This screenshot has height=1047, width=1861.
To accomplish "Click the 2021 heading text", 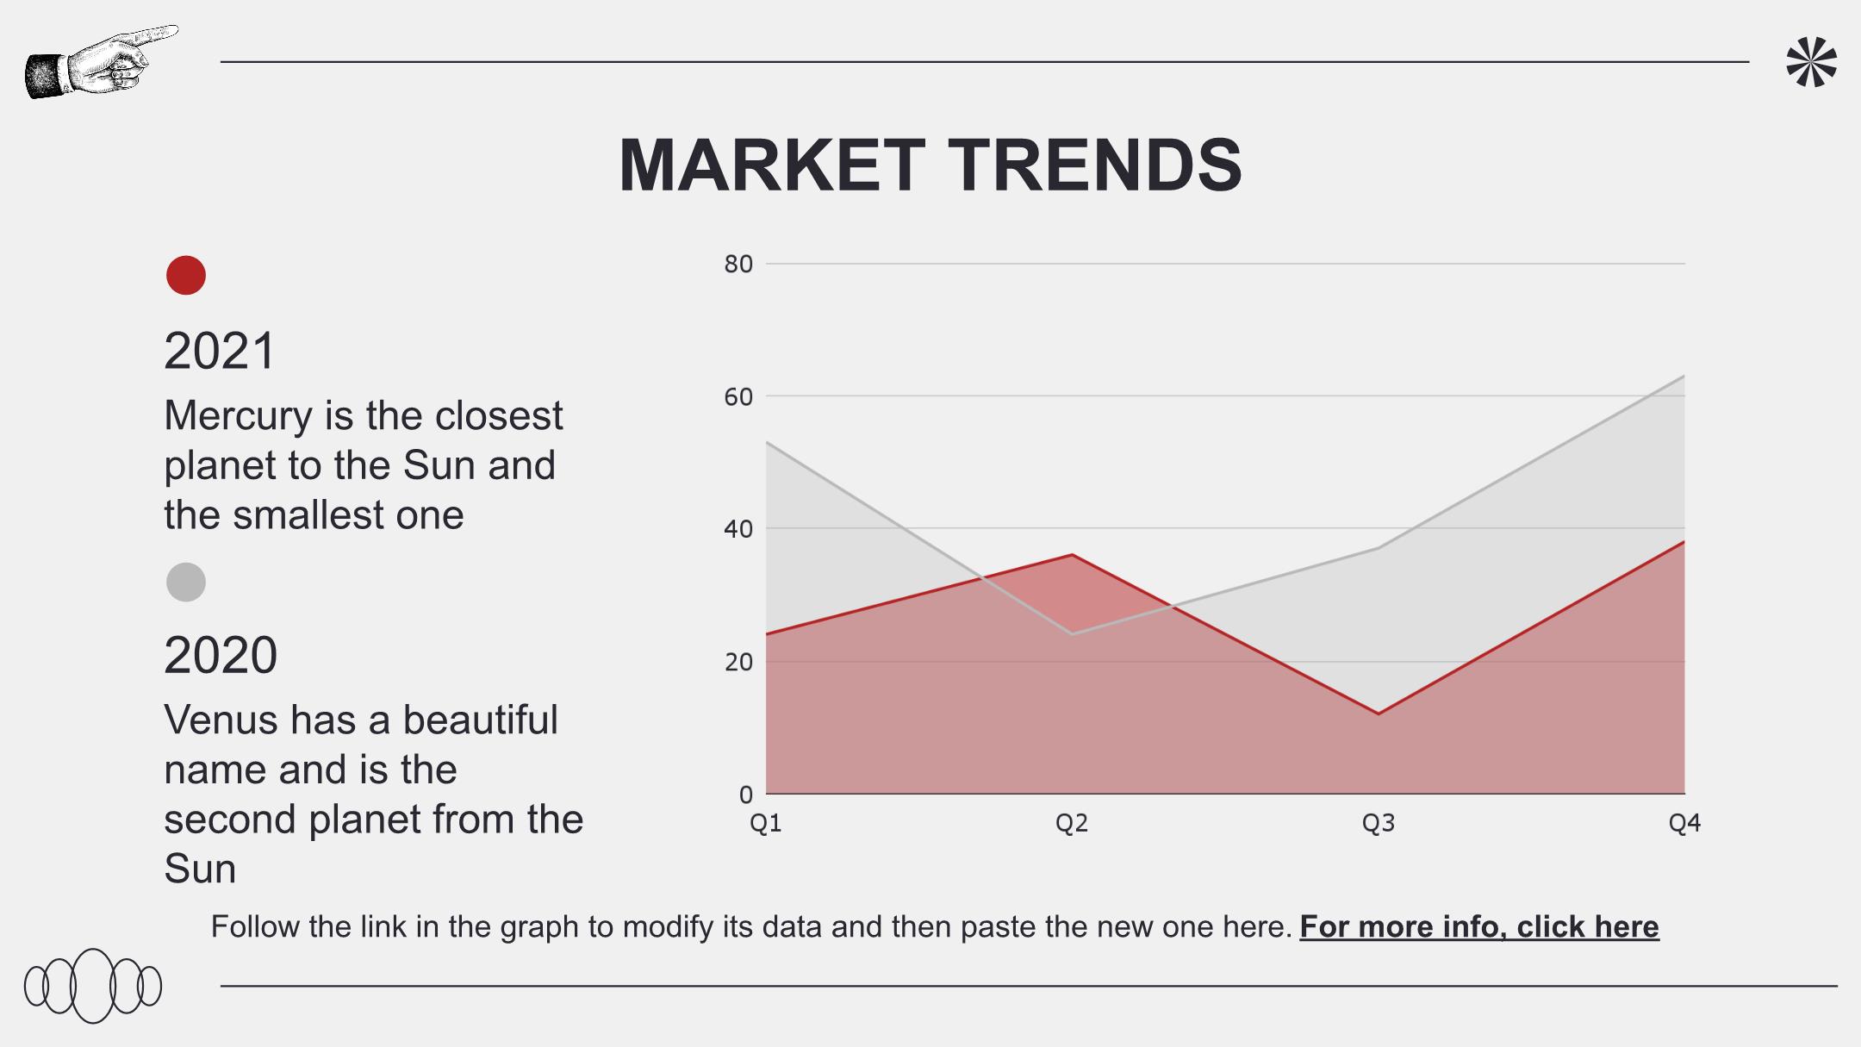I will click(220, 352).
